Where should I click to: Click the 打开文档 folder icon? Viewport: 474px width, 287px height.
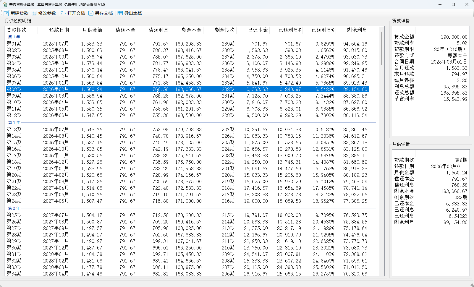coord(63,13)
